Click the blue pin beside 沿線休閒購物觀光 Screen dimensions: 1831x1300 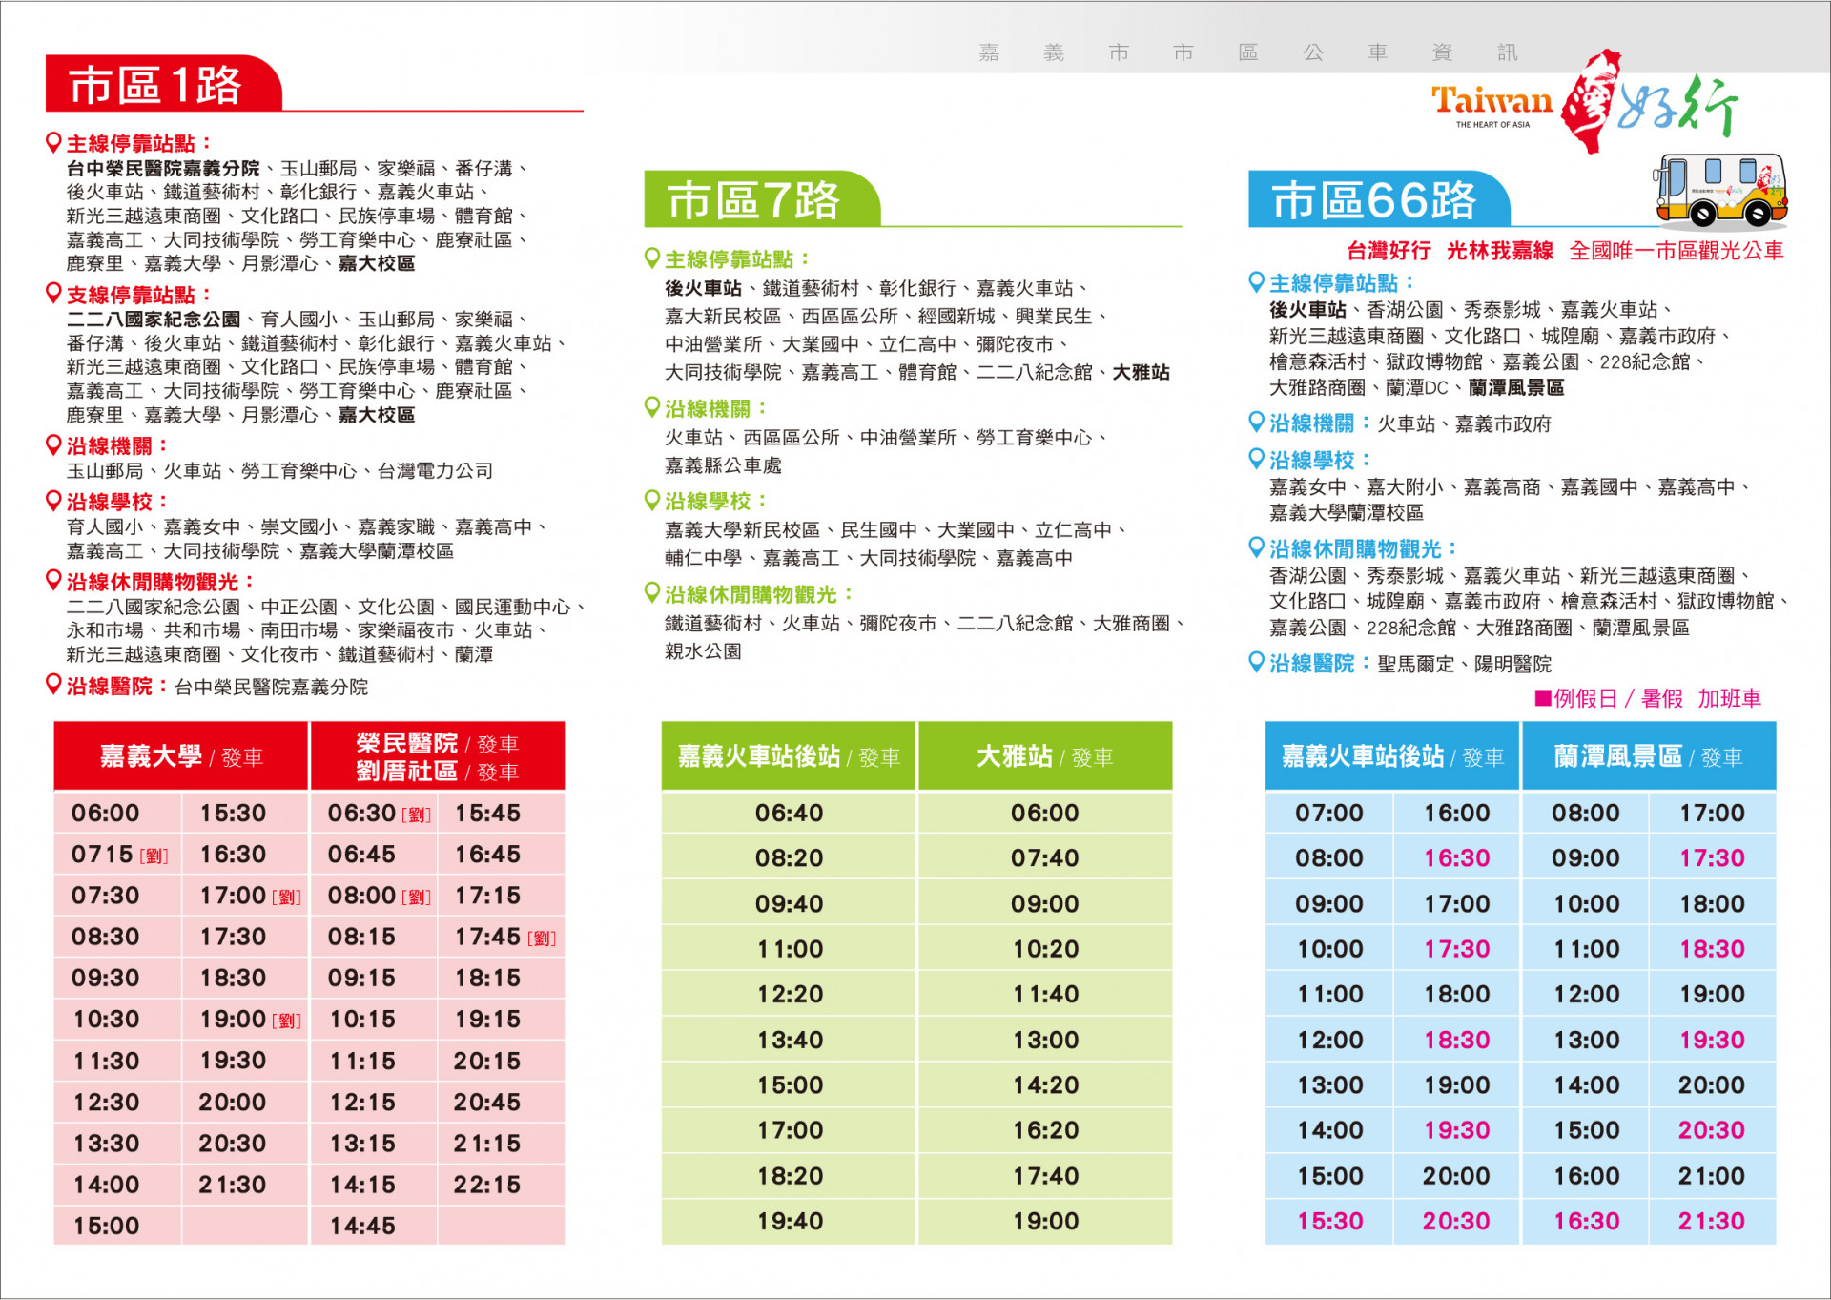(1257, 548)
